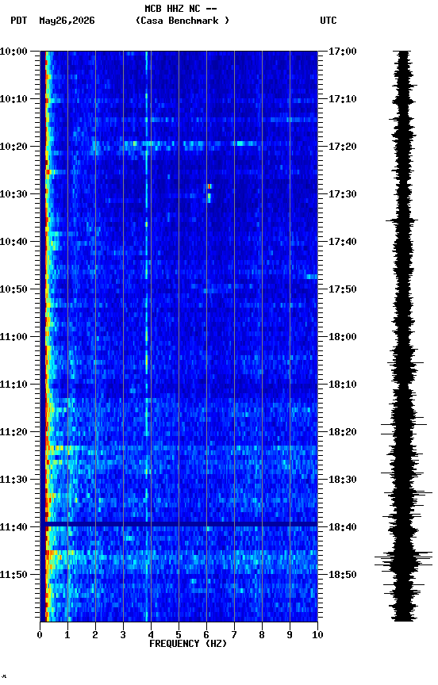Click the 11:40 PDT time label

click(x=13, y=527)
